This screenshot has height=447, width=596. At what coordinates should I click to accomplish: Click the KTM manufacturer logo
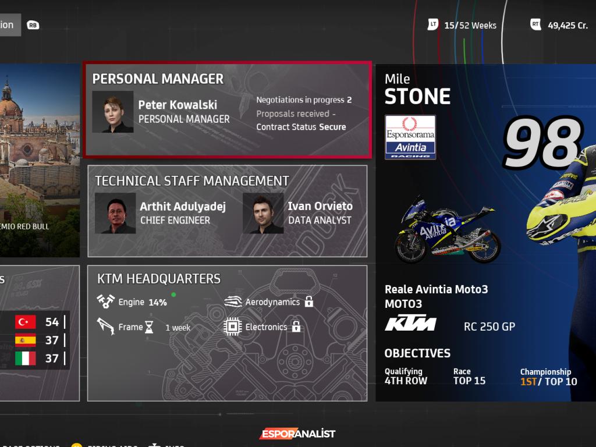(x=410, y=325)
